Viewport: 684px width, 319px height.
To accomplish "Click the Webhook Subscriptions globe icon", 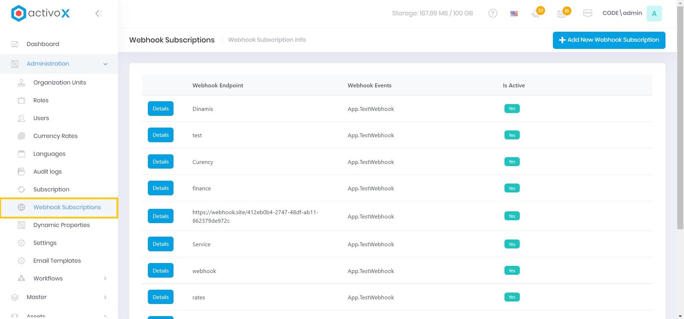I will [21, 207].
